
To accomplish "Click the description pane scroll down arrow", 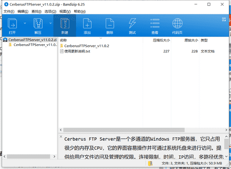I will click(226, 156).
